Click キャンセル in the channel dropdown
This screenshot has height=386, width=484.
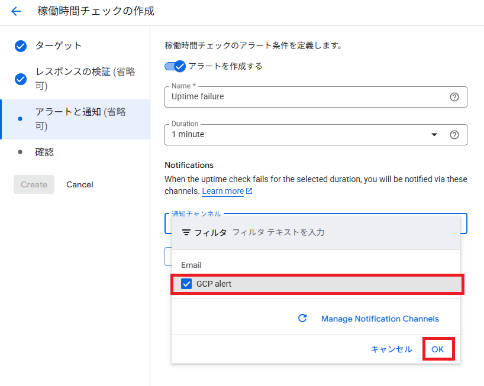391,349
